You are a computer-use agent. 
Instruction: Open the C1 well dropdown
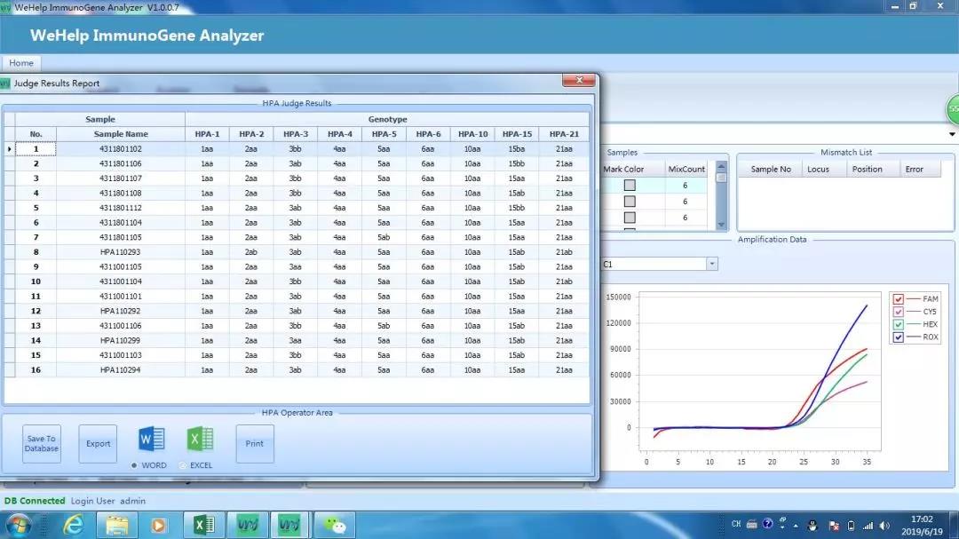712,264
